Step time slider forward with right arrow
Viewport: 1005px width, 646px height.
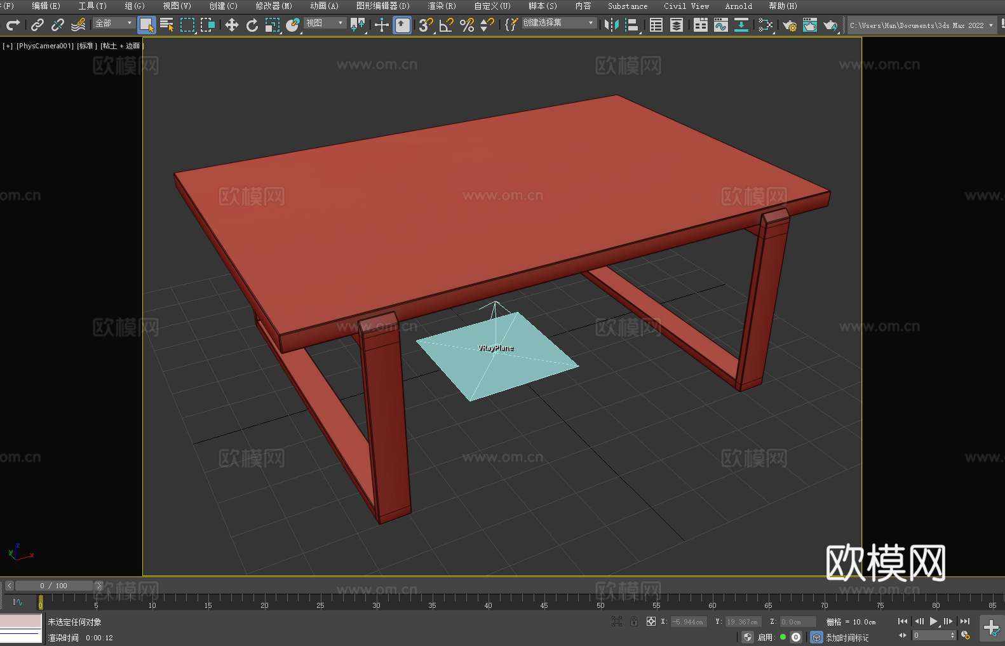(x=98, y=586)
